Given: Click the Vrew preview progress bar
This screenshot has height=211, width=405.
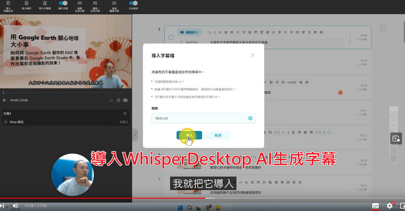Looking at the screenshot, I should coord(66,92).
